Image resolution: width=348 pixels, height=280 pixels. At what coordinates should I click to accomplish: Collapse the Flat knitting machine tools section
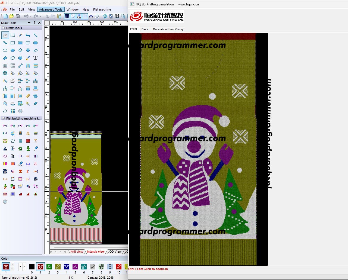pyautogui.click(x=3, y=118)
